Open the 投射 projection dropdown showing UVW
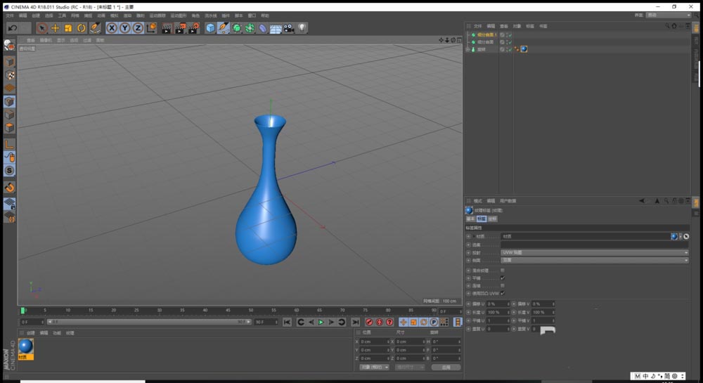Screen dimensions: 703x383 coord(594,252)
